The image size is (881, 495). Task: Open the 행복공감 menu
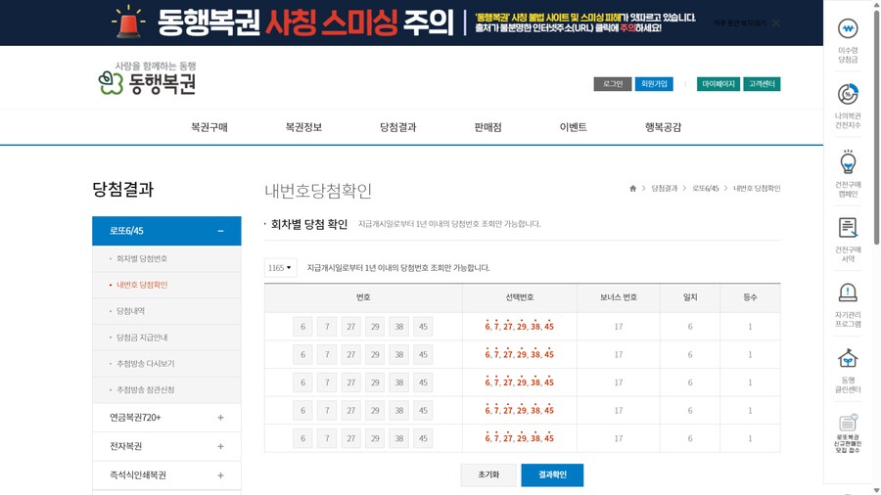tap(663, 127)
